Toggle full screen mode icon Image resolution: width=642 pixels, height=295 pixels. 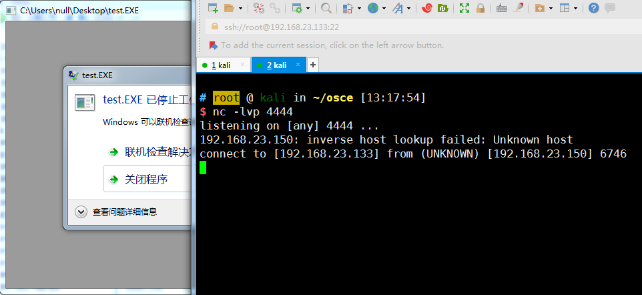(464, 8)
